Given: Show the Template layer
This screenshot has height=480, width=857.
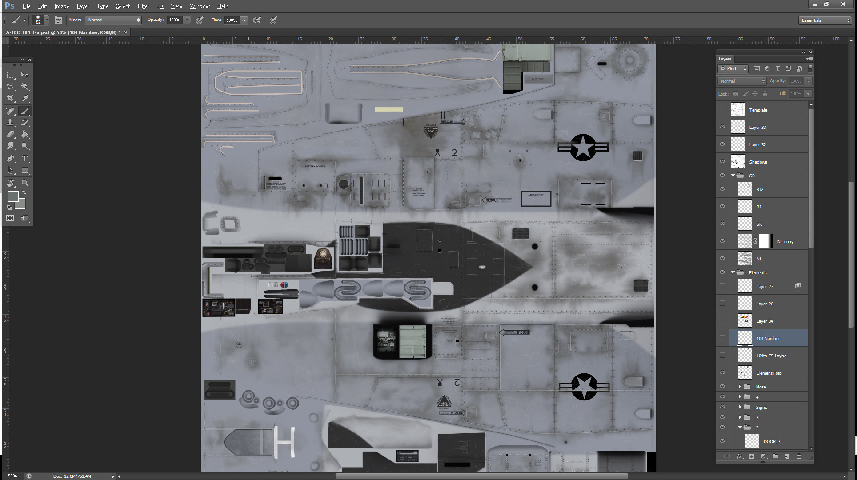Looking at the screenshot, I should pyautogui.click(x=722, y=110).
